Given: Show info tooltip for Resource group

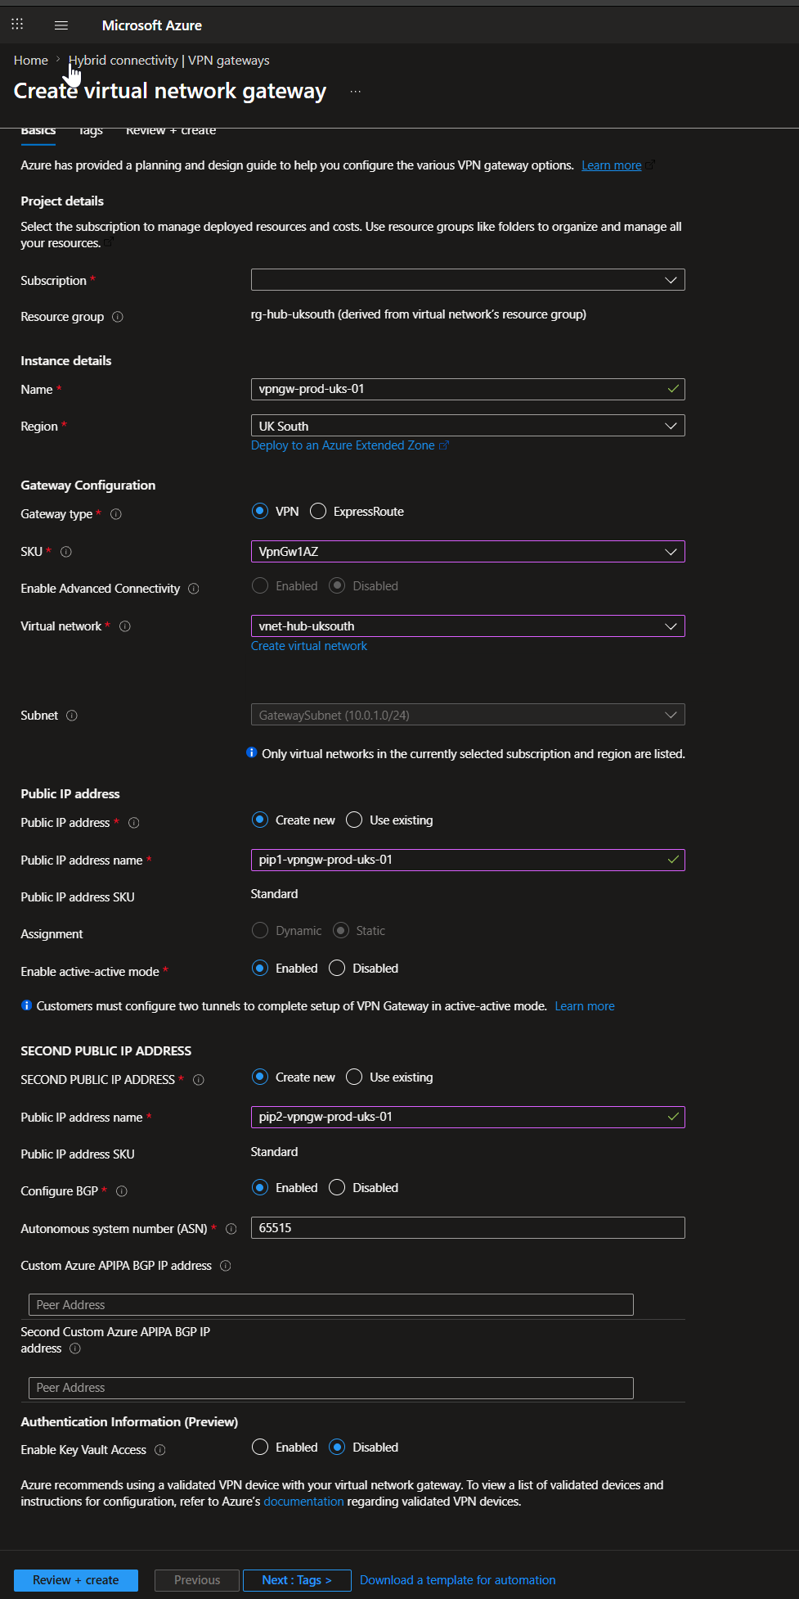Looking at the screenshot, I should click(118, 317).
